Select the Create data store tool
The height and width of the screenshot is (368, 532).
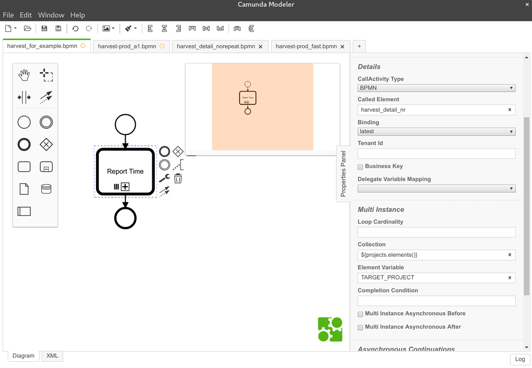coord(46,188)
